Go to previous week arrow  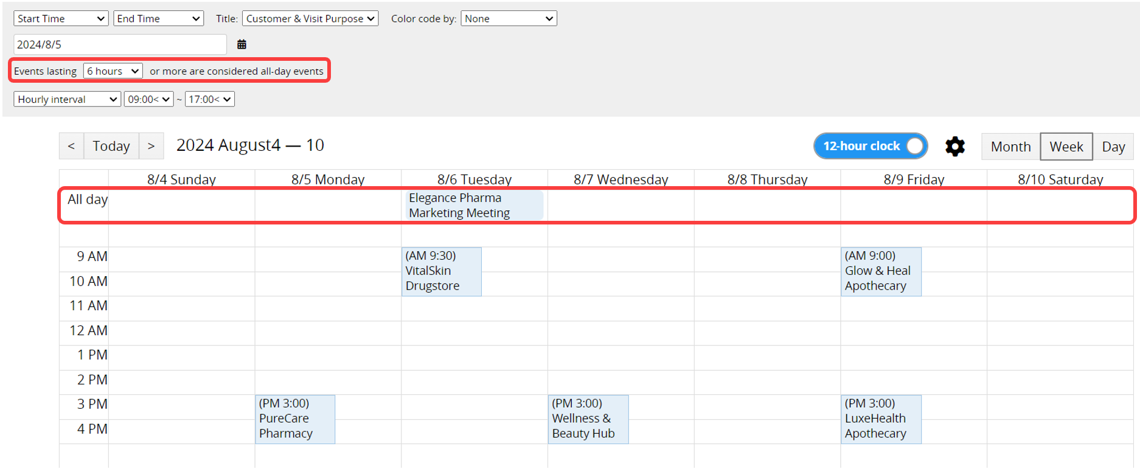tap(71, 146)
